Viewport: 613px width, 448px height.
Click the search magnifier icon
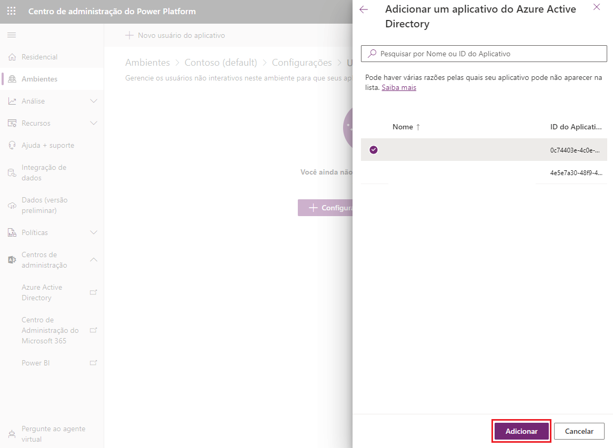(x=372, y=54)
